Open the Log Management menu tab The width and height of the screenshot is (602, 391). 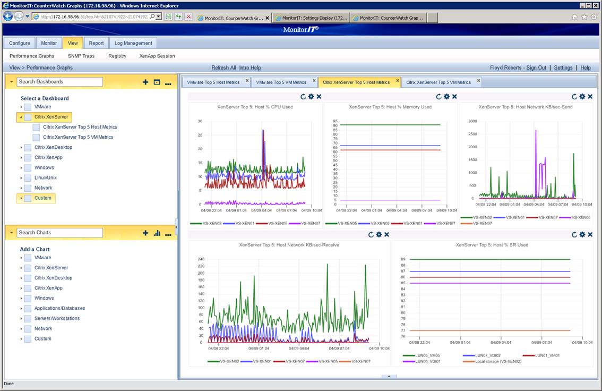tap(133, 43)
